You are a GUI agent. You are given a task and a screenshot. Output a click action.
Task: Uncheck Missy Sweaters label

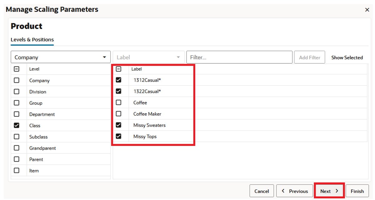coord(119,125)
